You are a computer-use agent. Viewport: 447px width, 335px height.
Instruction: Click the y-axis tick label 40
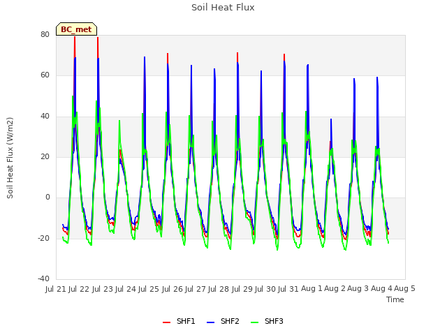coord(45,117)
